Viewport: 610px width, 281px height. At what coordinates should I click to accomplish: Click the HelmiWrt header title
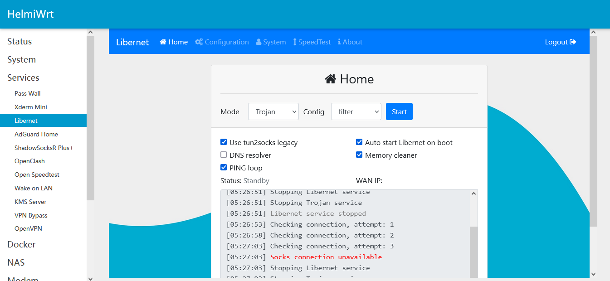31,14
